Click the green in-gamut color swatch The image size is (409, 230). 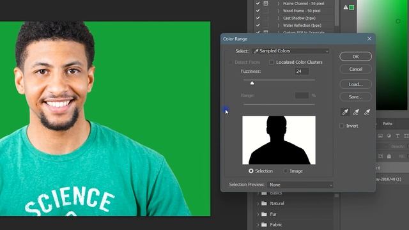(x=351, y=8)
